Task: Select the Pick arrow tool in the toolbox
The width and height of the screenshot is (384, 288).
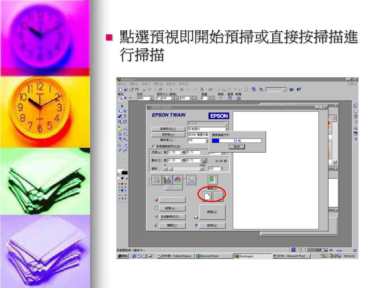Action: (x=122, y=106)
